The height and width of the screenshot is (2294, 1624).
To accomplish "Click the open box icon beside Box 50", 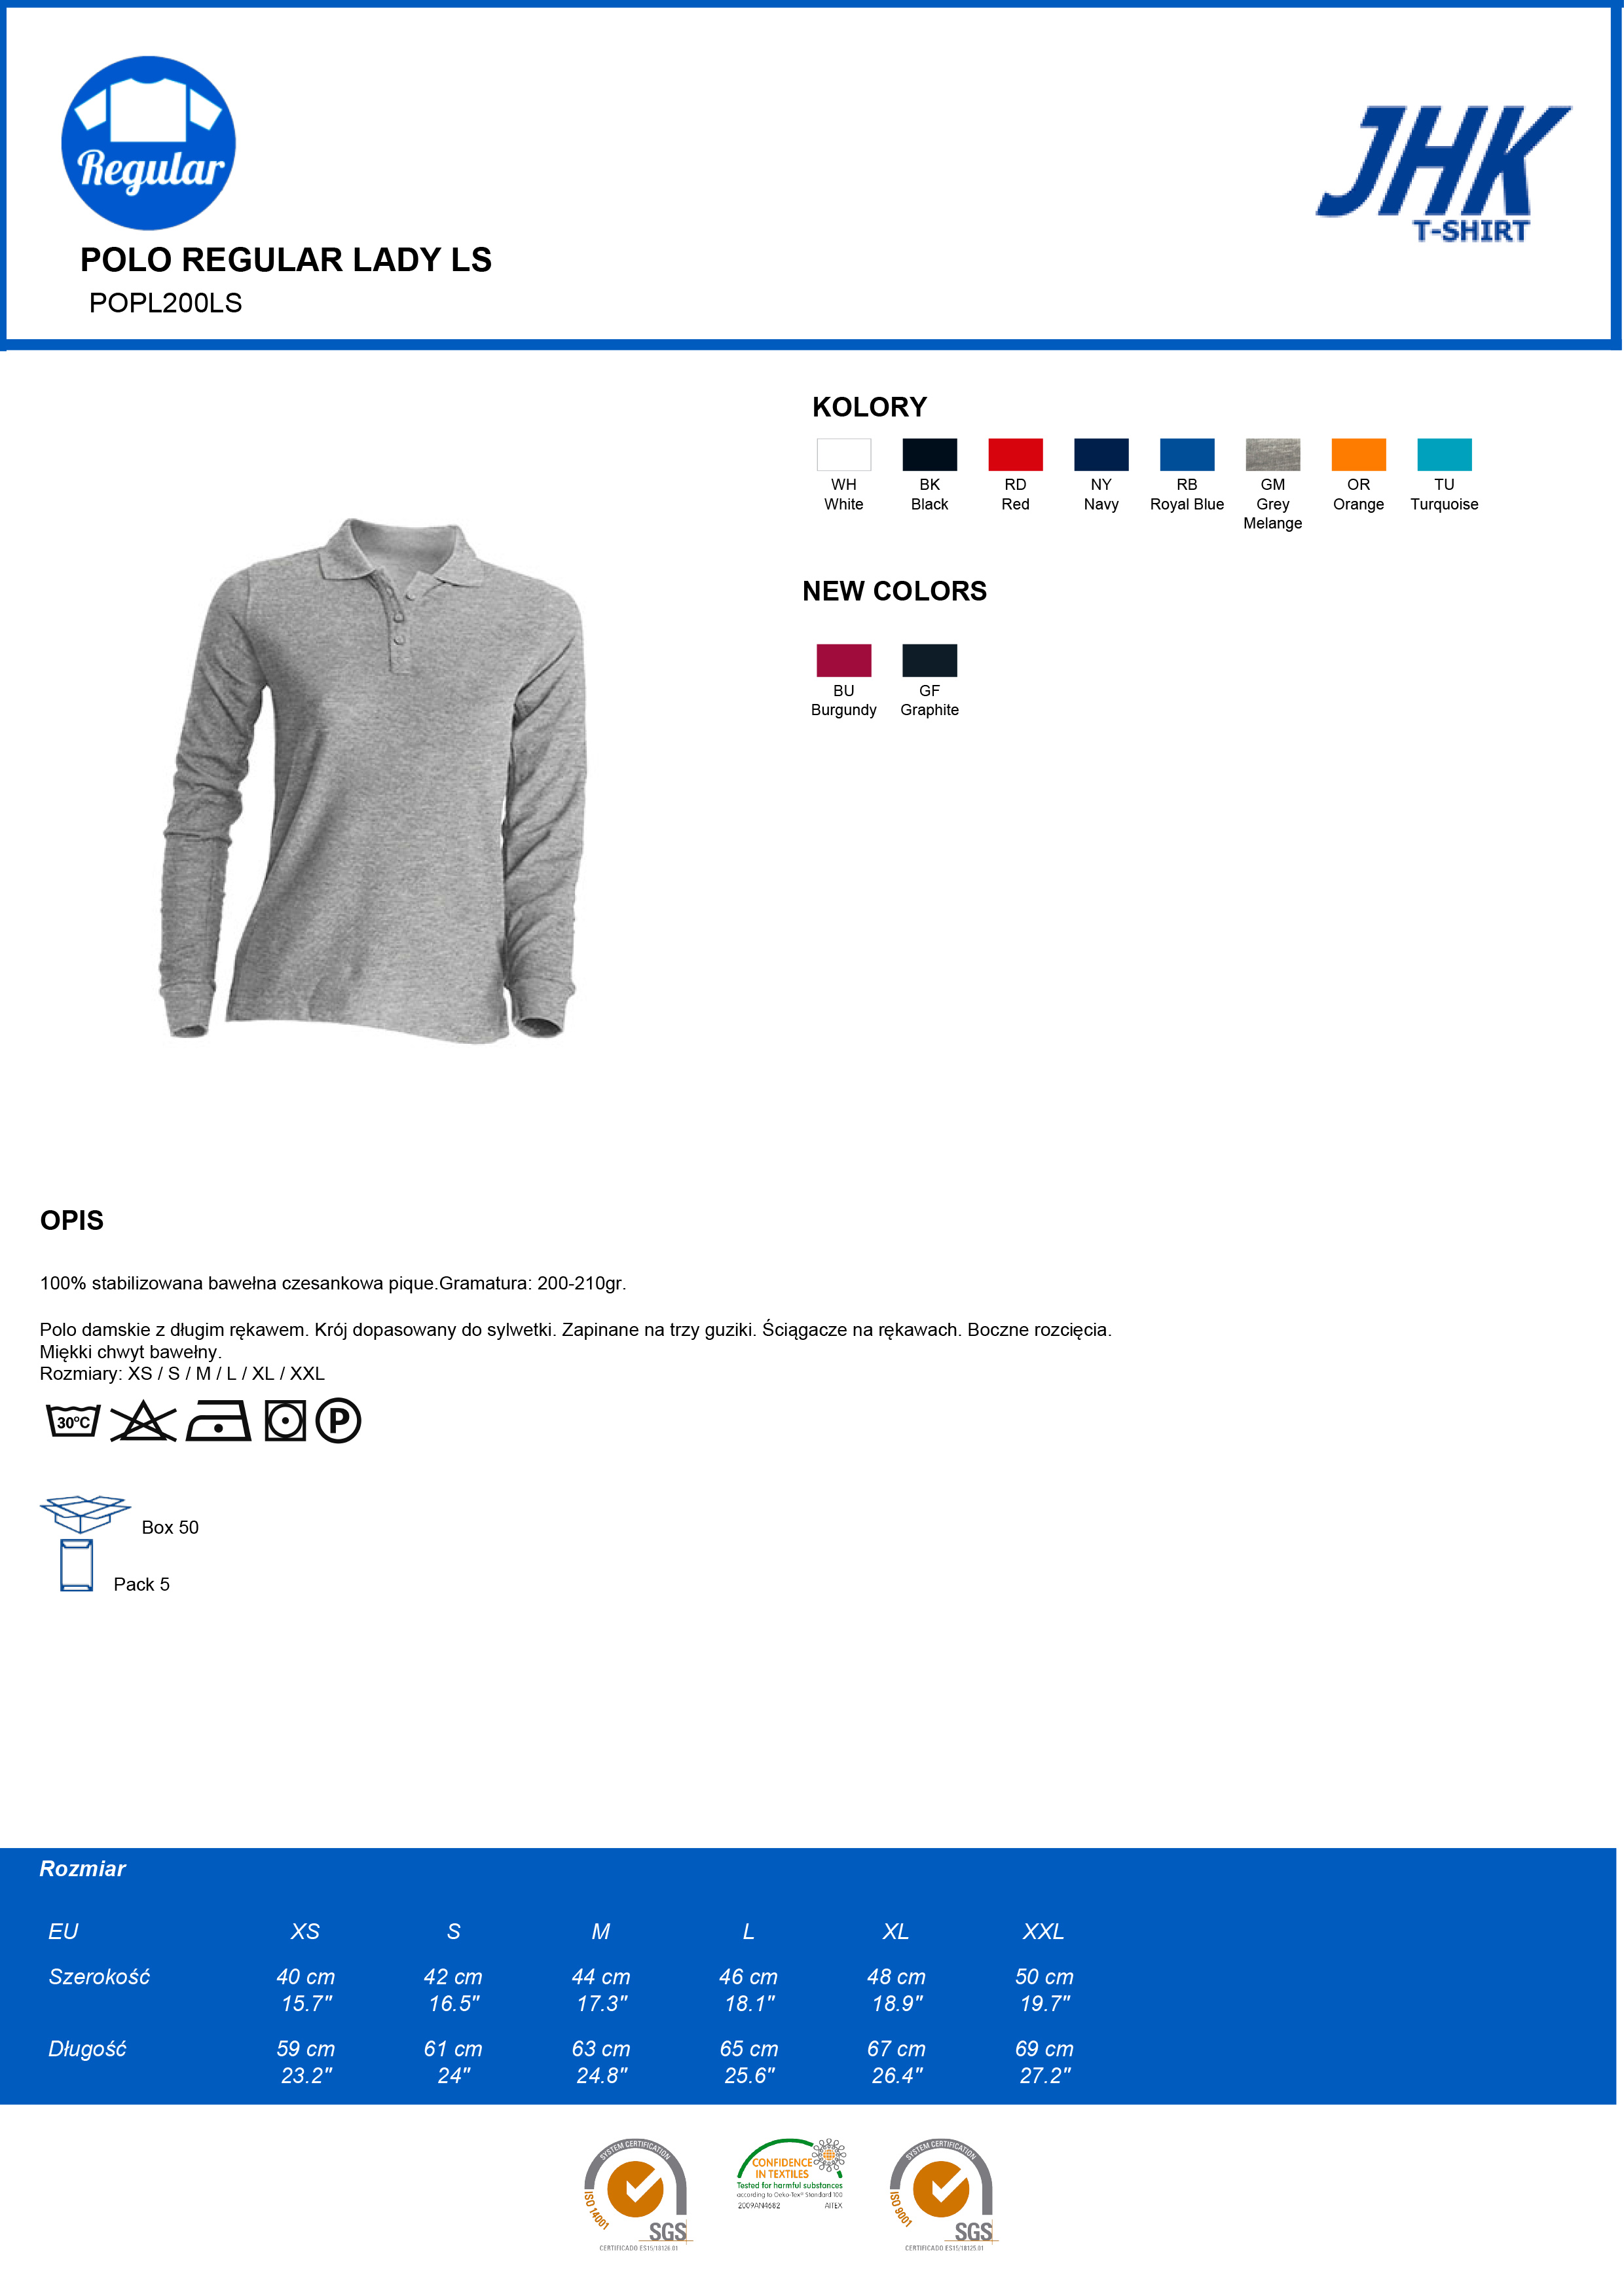I will 85,1514.
